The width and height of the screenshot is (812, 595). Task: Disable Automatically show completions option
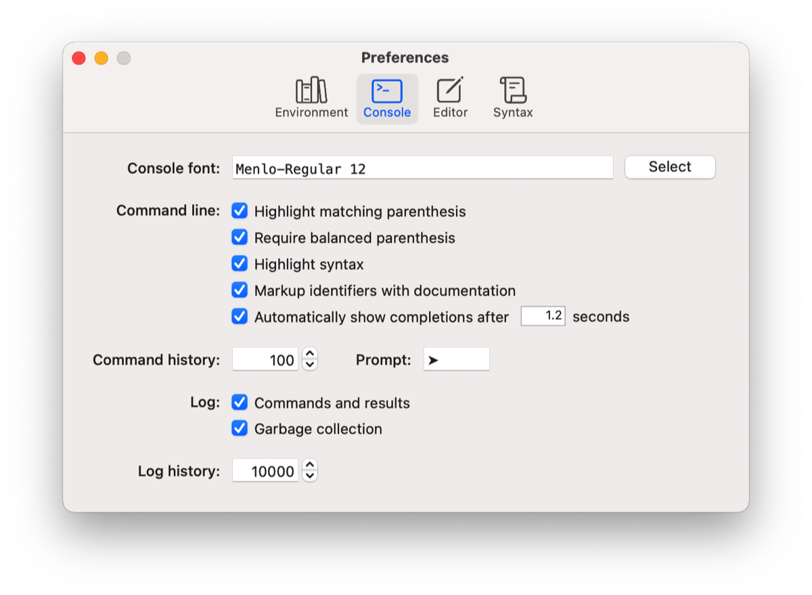coord(240,316)
